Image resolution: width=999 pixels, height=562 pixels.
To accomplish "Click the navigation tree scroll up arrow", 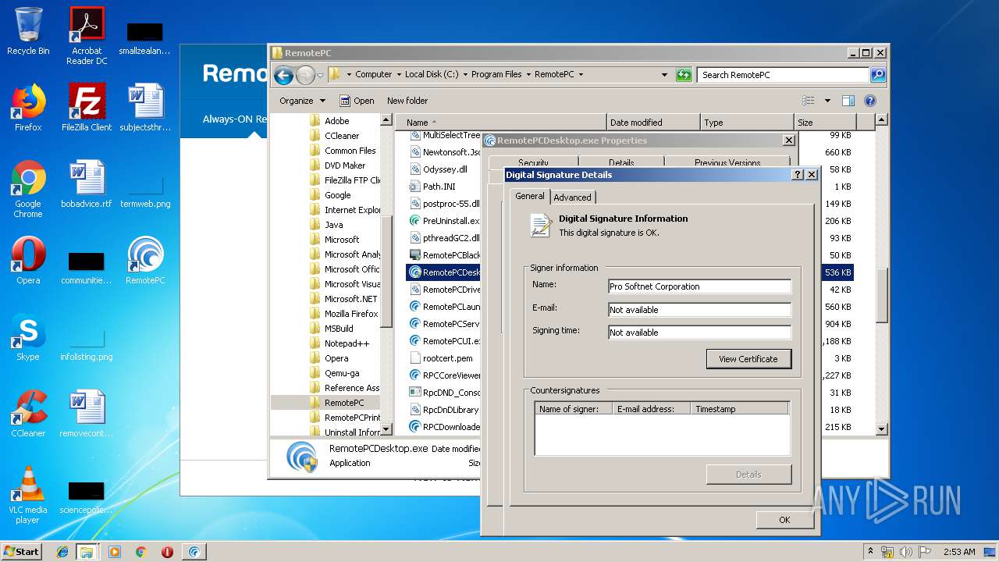I will 386,120.
